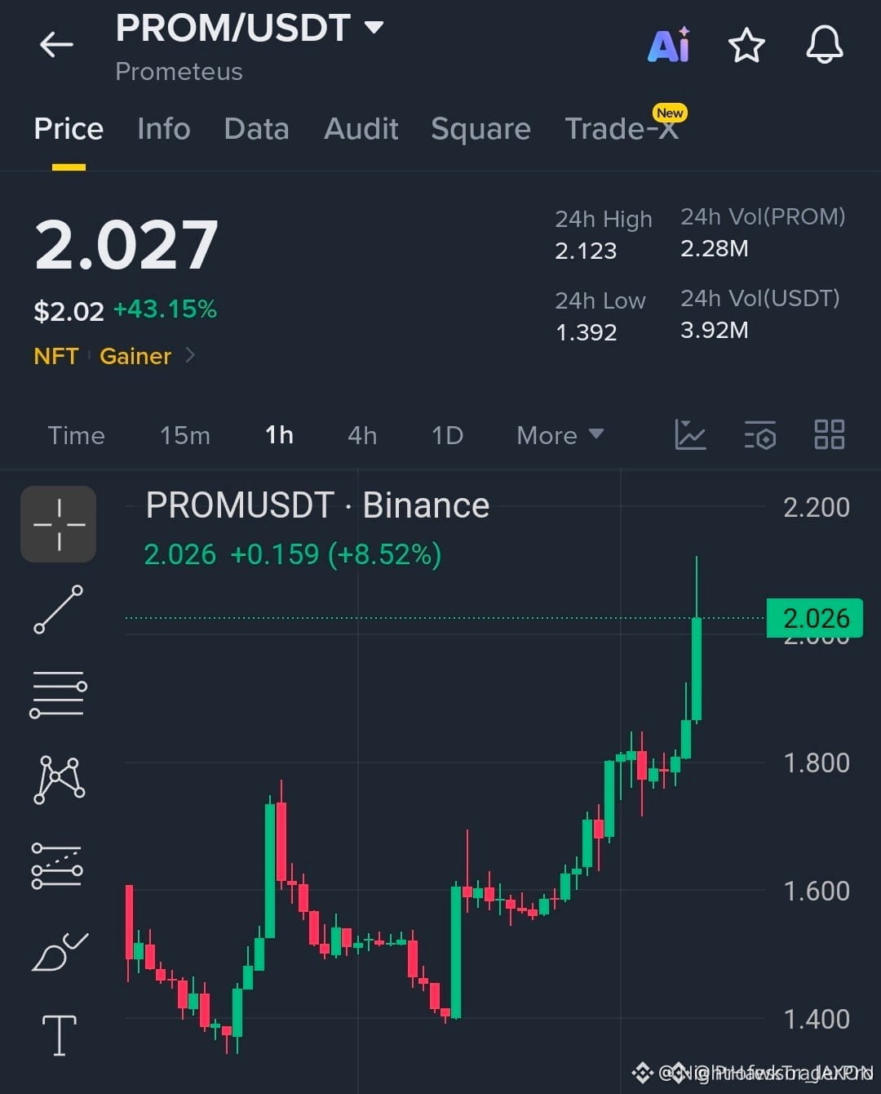Click the PROMUSDT · Binance chart title

coord(317,505)
